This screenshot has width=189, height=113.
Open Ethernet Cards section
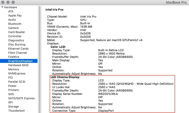[18, 49]
